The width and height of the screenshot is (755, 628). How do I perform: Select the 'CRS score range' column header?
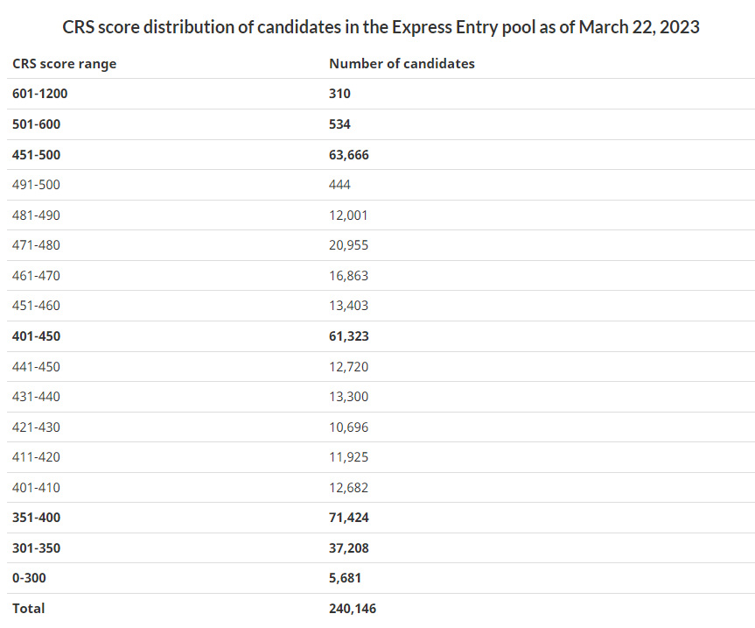click(64, 64)
